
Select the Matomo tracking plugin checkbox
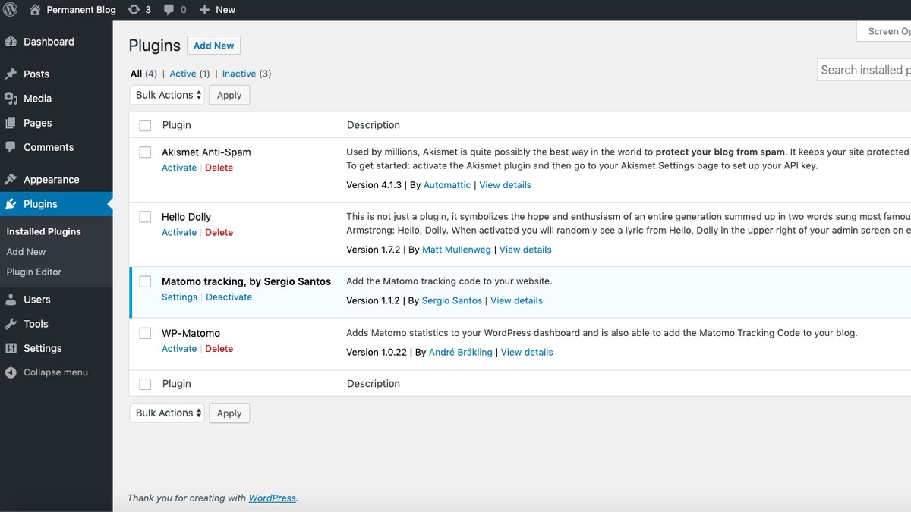(x=145, y=281)
